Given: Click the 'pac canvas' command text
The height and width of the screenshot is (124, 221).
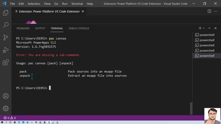Looking at the screenshot, I should click(x=58, y=39).
